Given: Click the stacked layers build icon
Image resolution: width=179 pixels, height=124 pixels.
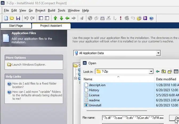Looking at the screenshot, I should 96,18.
